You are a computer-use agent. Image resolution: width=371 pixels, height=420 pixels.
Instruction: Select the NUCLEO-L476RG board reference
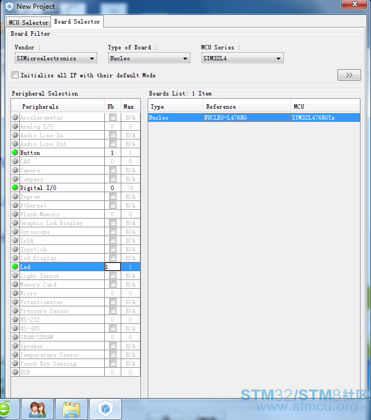[x=247, y=117]
